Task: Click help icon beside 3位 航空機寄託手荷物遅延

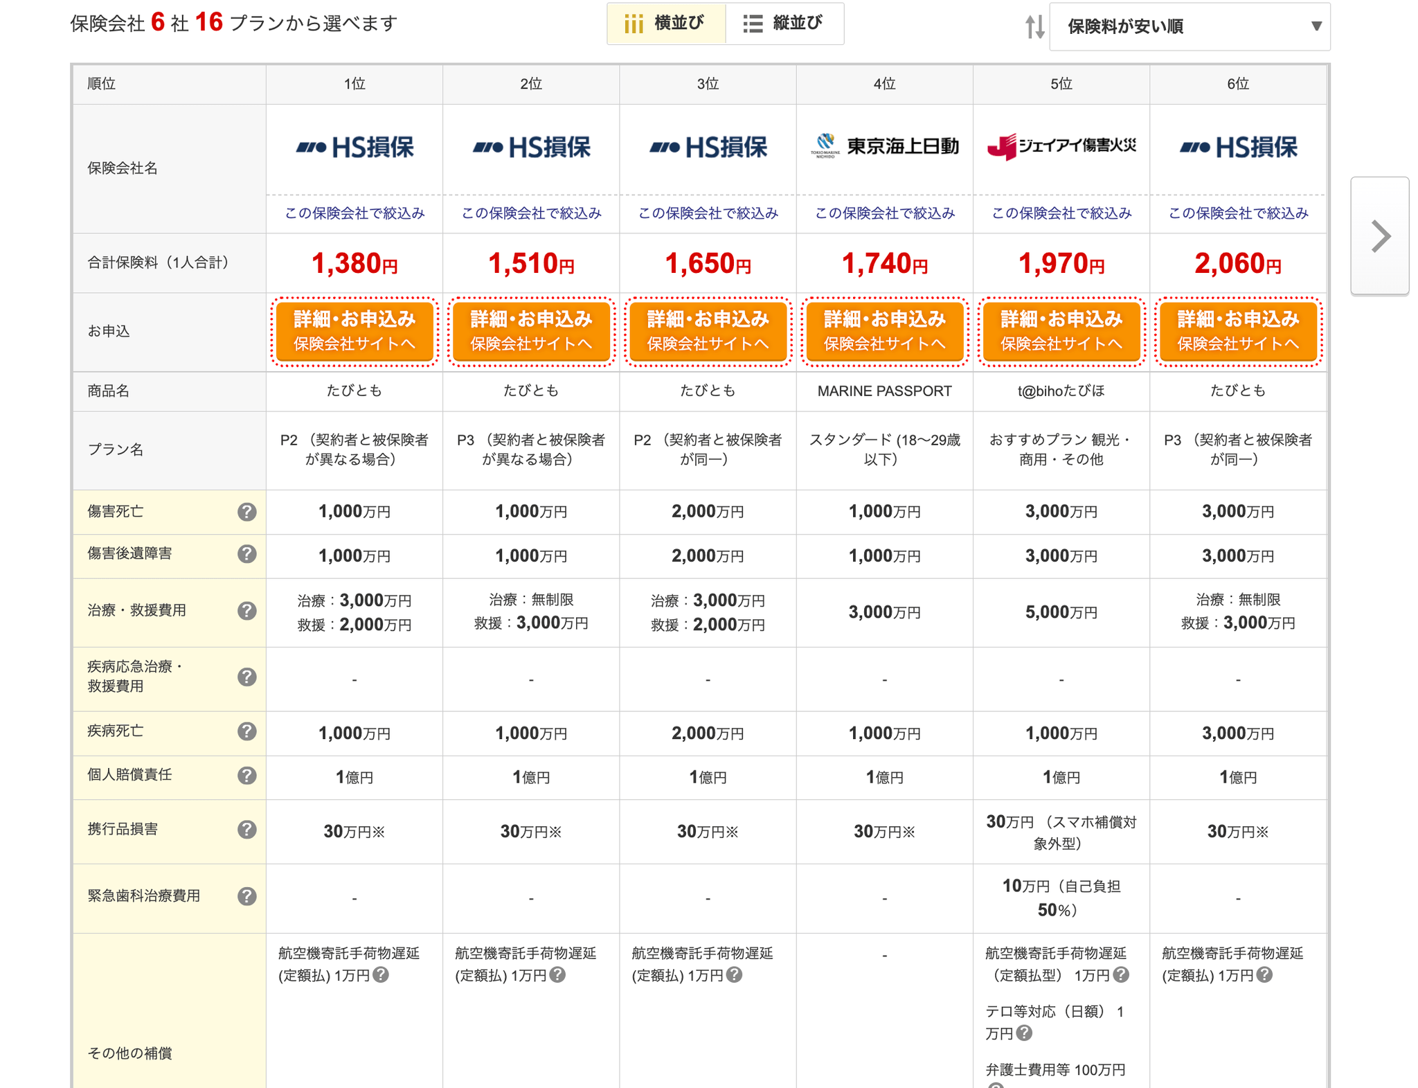Action: [735, 975]
